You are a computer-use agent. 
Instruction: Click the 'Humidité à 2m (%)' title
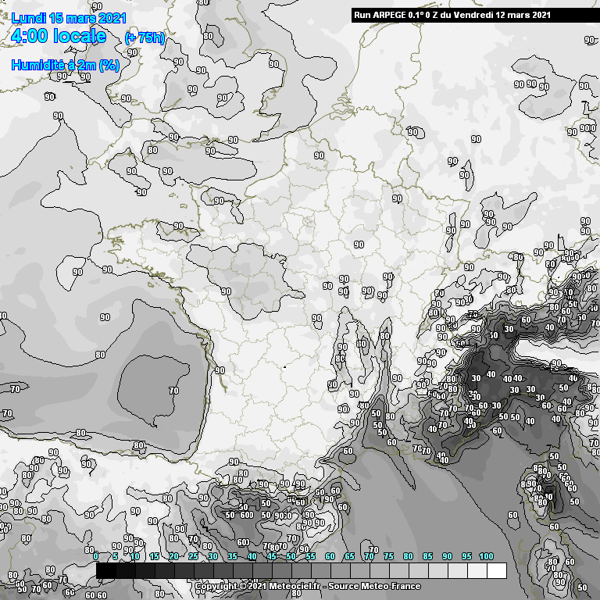click(65, 66)
